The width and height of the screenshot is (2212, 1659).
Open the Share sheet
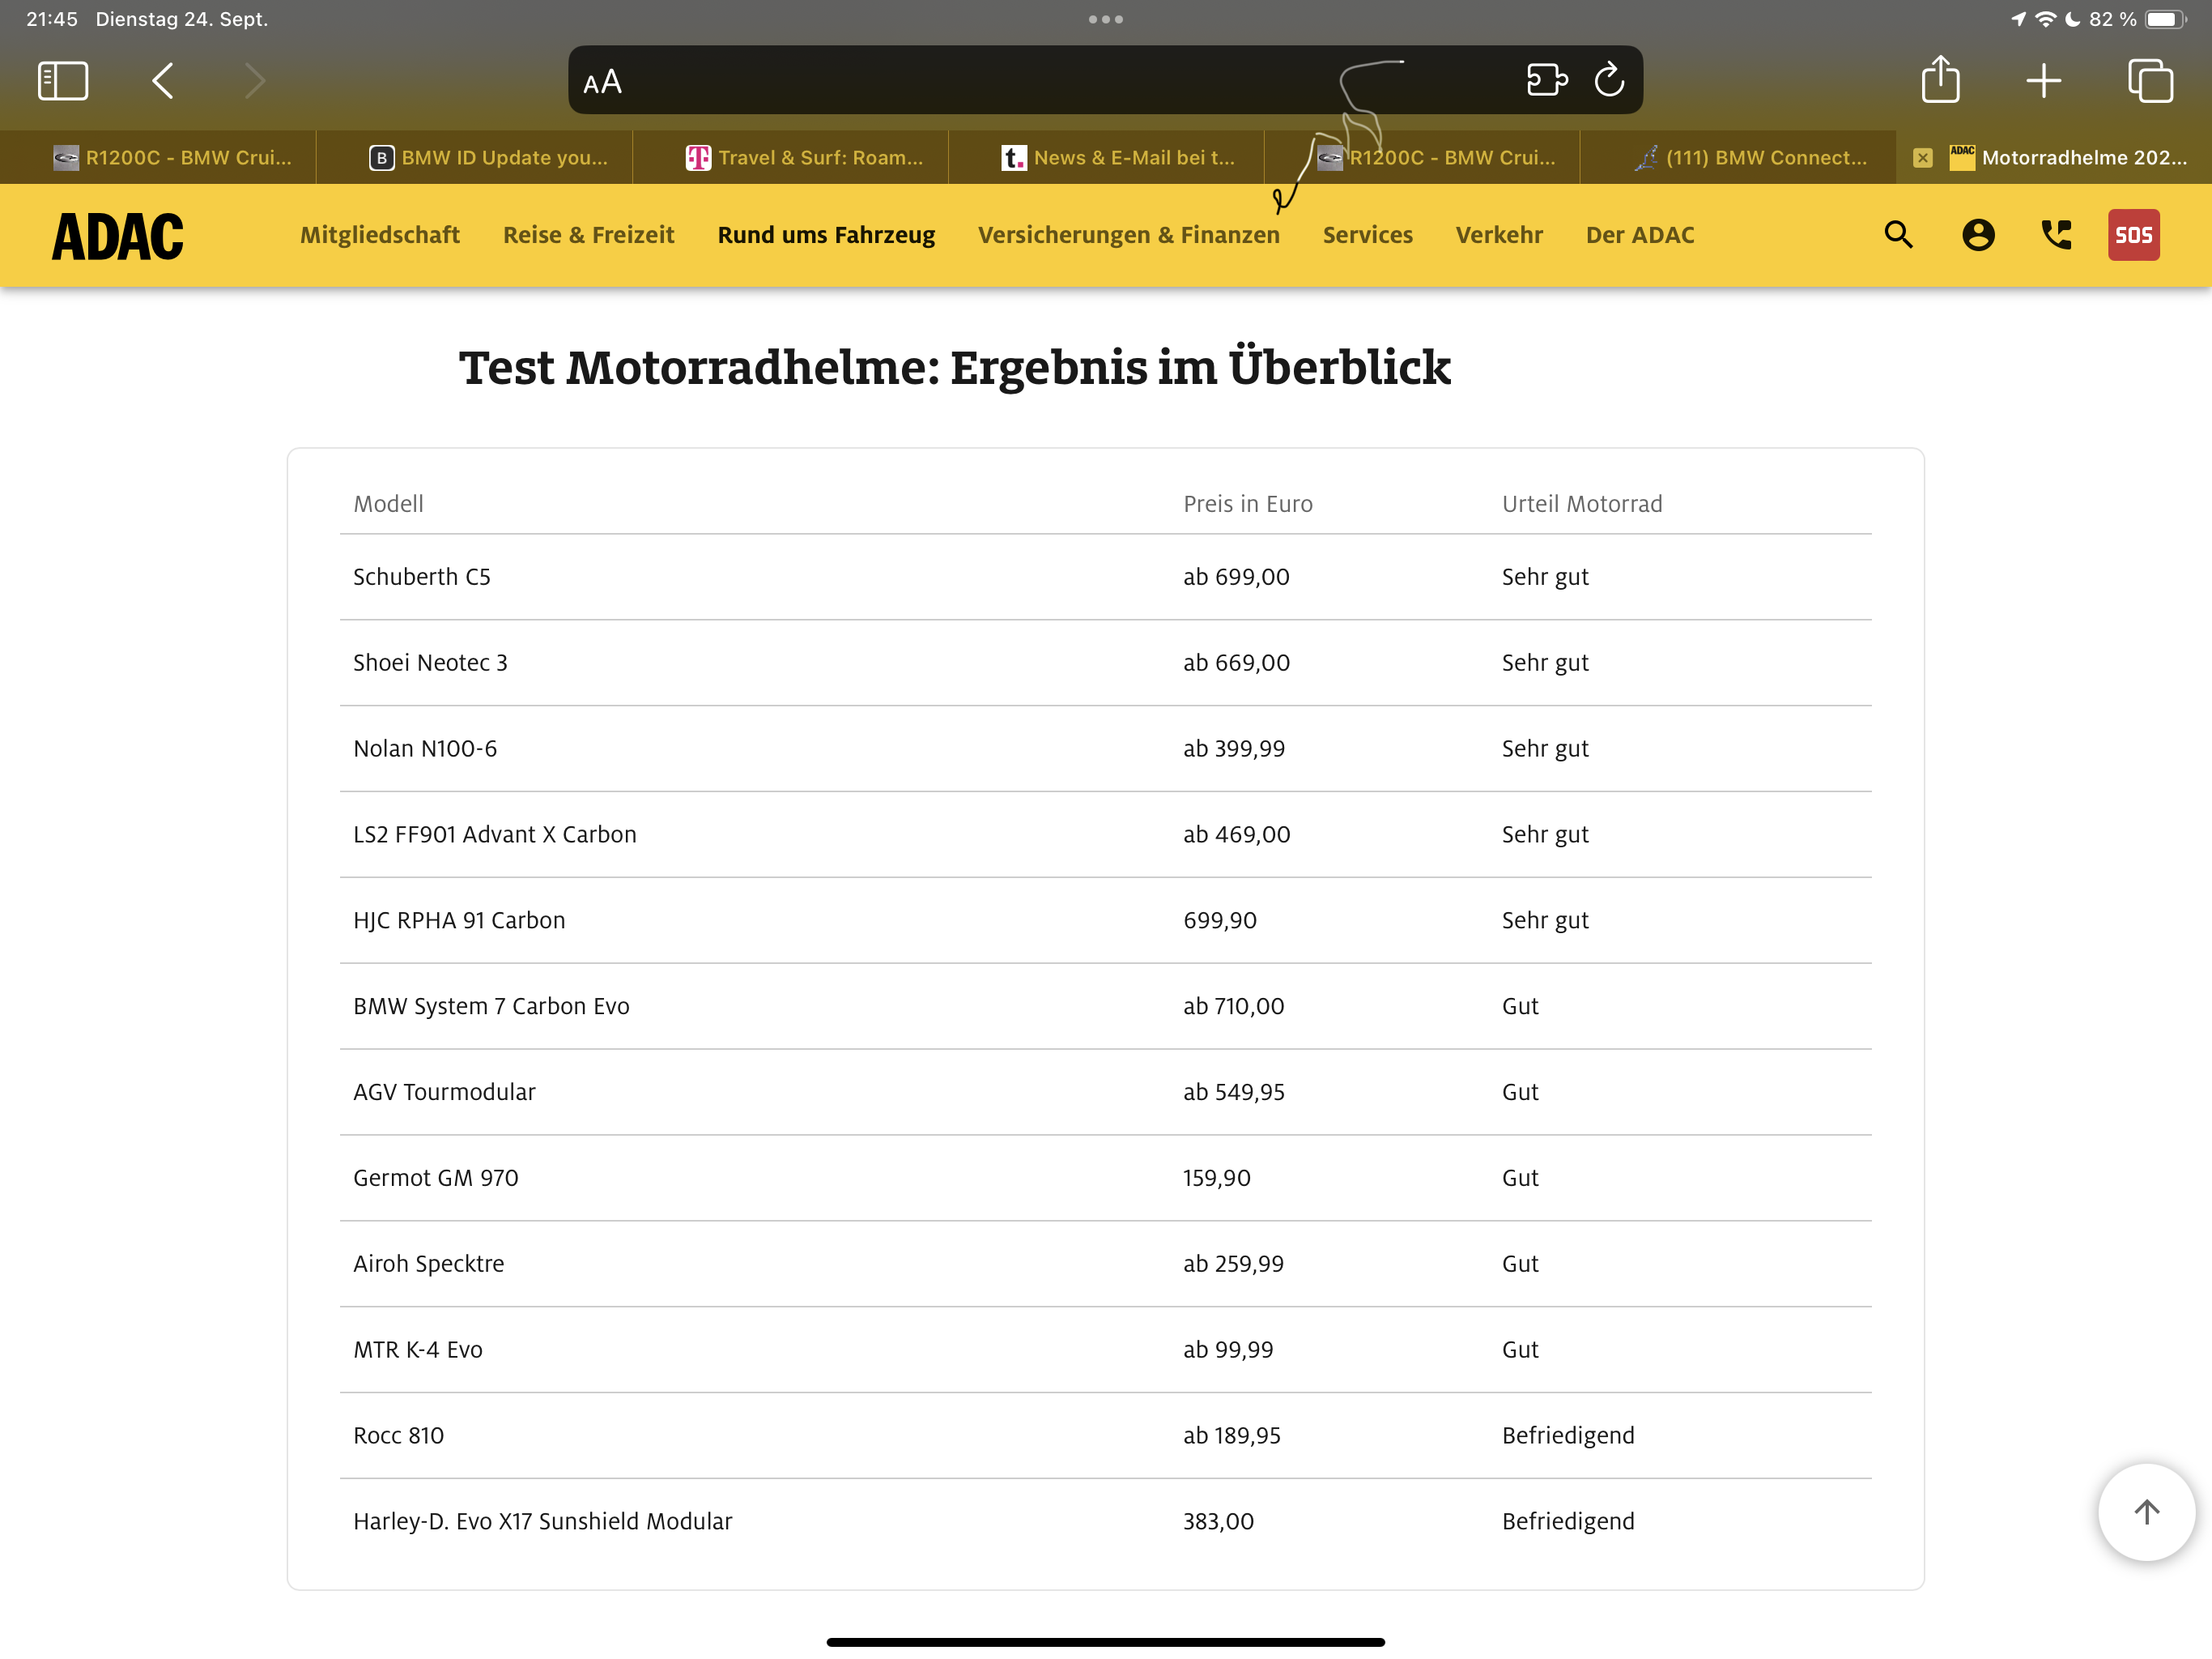click(1940, 79)
